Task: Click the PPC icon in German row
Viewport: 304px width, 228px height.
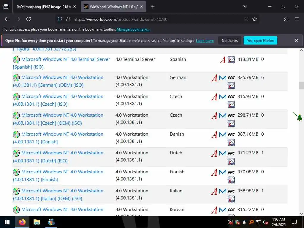Action: [231, 78]
